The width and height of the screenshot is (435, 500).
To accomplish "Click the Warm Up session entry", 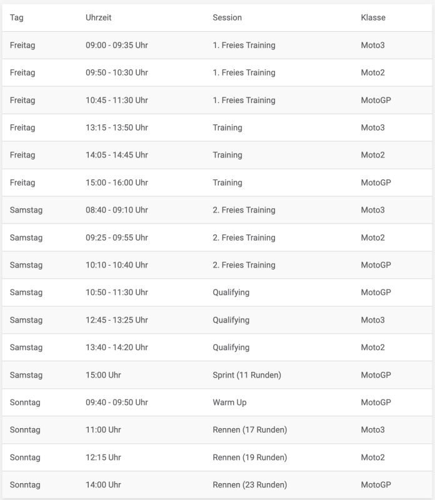I will coord(229,402).
